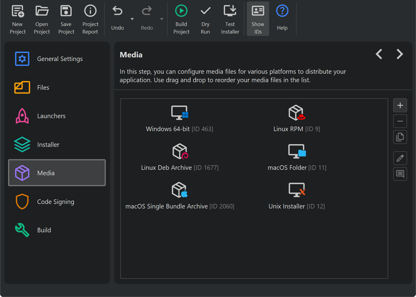This screenshot has width=416, height=297.
Task: Click the Save Project icon
Action: (66, 11)
